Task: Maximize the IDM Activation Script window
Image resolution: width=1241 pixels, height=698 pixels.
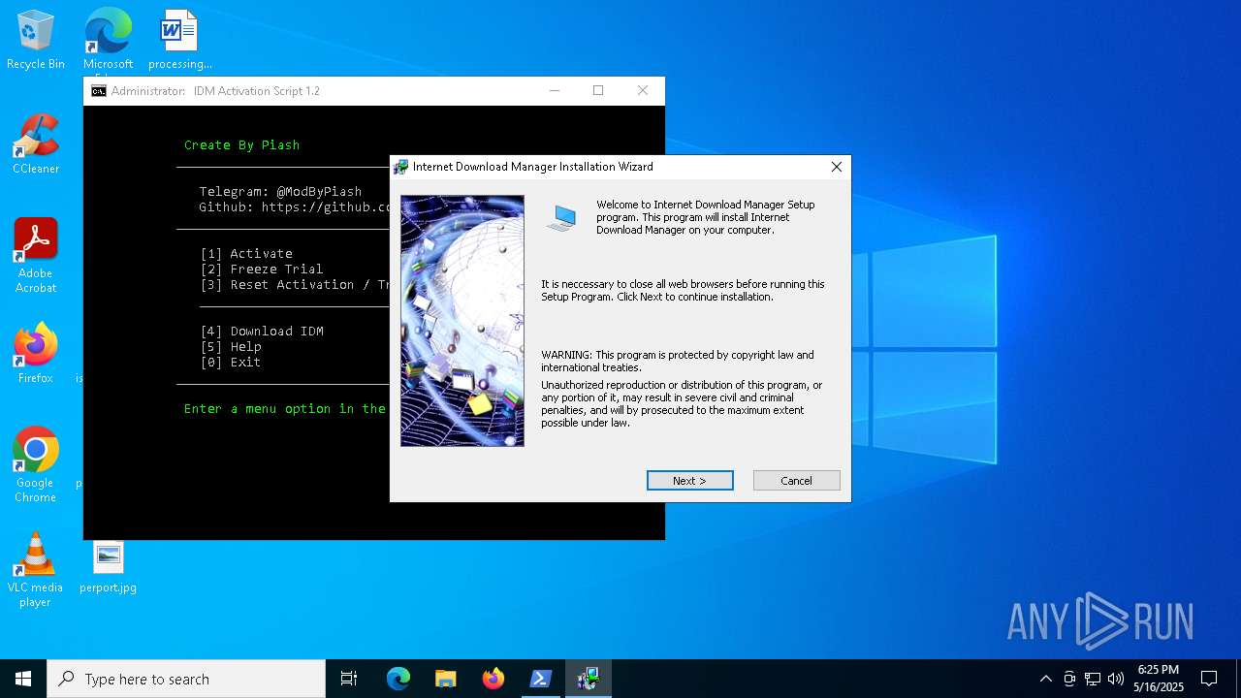Action: pos(598,91)
